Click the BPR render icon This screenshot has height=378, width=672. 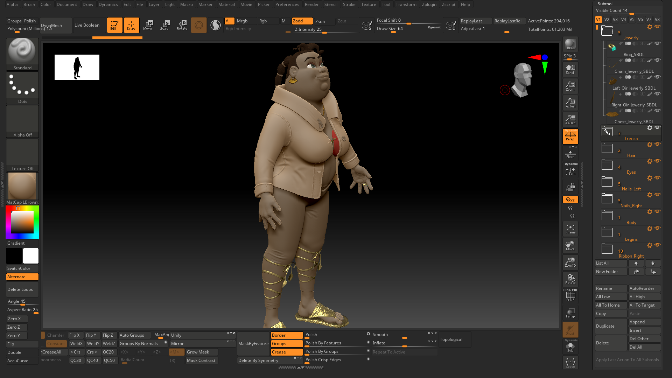[570, 44]
